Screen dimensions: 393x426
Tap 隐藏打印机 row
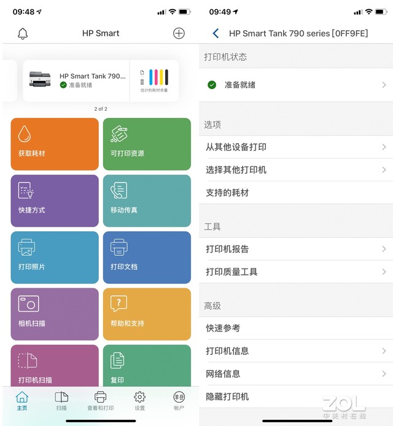[x=296, y=396]
